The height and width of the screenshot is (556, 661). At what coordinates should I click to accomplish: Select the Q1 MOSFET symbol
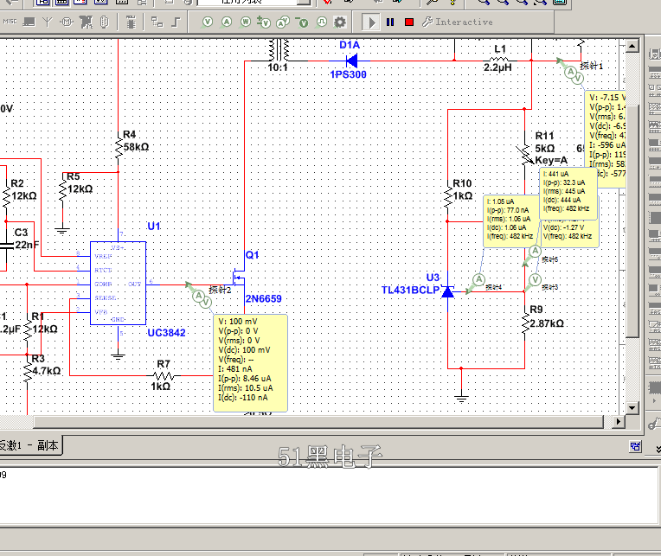point(239,276)
